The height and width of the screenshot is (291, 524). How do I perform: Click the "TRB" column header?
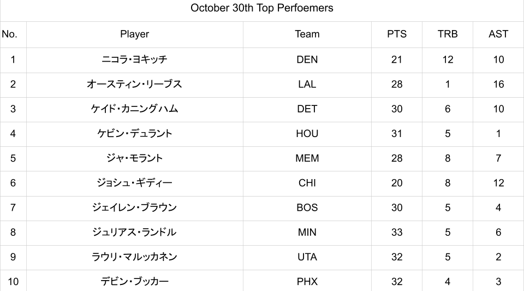[448, 34]
